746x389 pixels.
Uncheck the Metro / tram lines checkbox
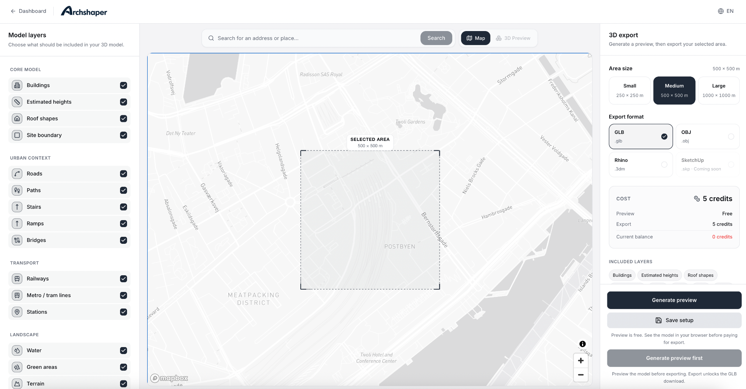coord(124,295)
